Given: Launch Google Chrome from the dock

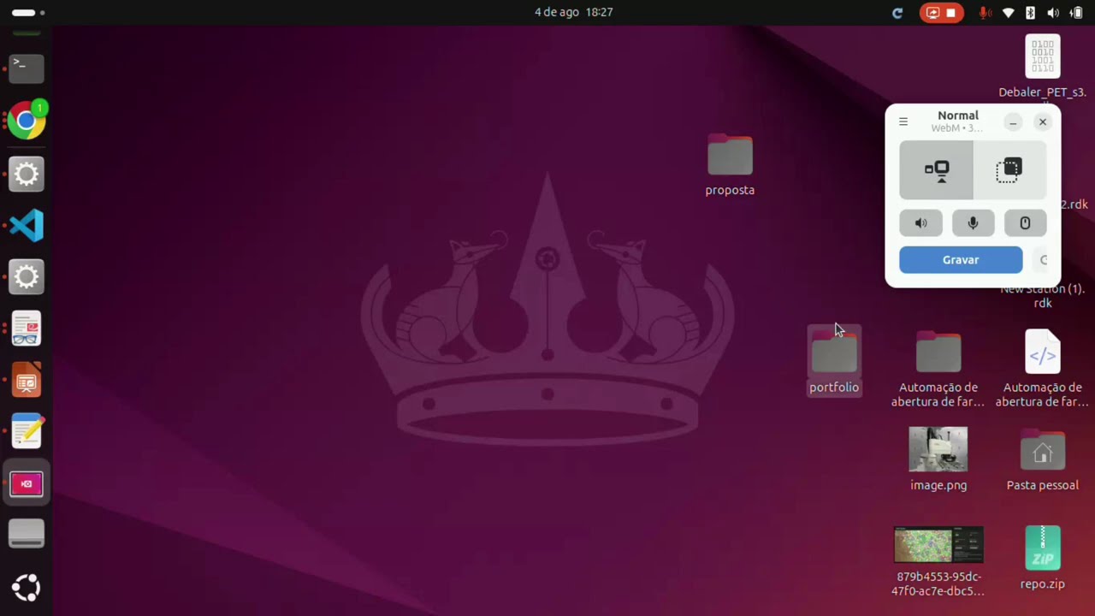Looking at the screenshot, I should pyautogui.click(x=27, y=121).
